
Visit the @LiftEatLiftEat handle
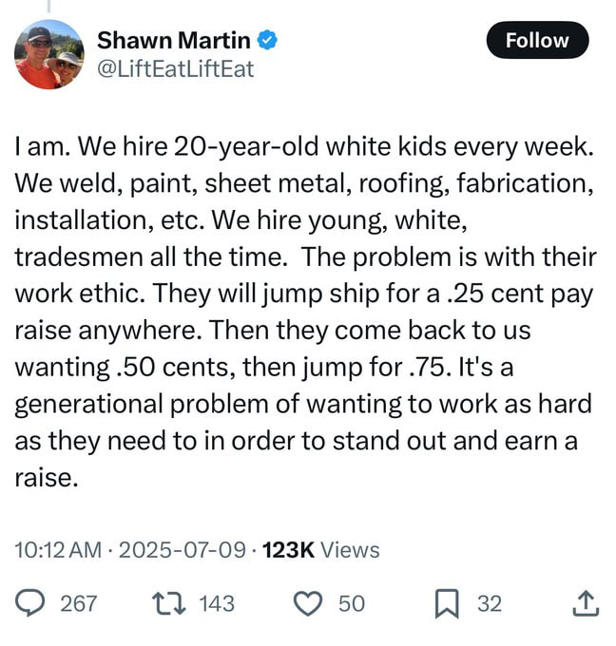point(176,68)
